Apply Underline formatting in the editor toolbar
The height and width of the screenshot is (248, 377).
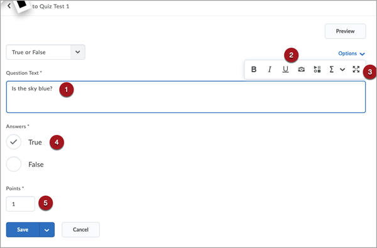(285, 70)
